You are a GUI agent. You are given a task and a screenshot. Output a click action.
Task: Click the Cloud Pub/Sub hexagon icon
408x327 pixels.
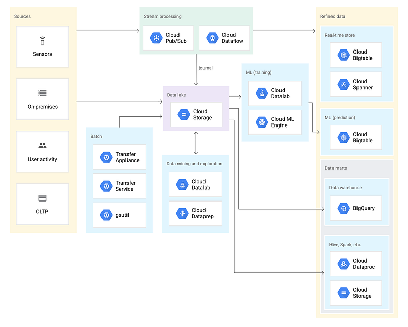click(156, 38)
